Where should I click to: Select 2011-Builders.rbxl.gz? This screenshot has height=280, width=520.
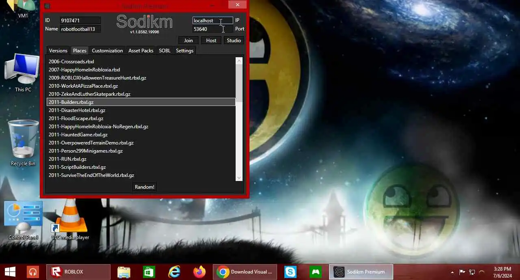pyautogui.click(x=141, y=102)
